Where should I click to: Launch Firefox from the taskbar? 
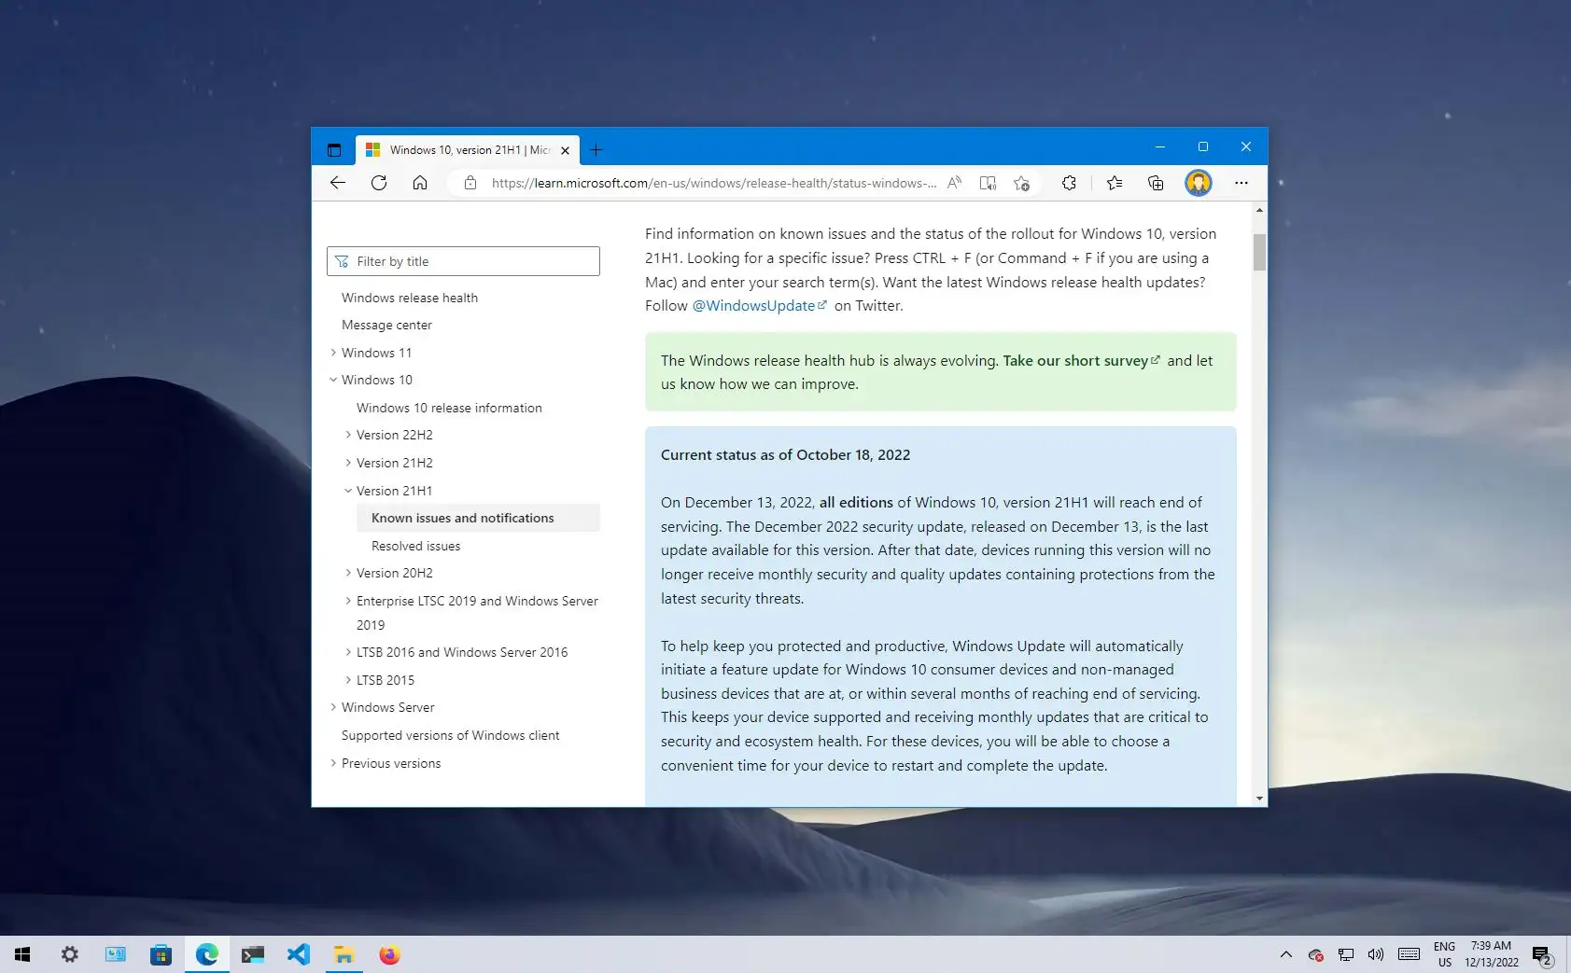(x=389, y=954)
